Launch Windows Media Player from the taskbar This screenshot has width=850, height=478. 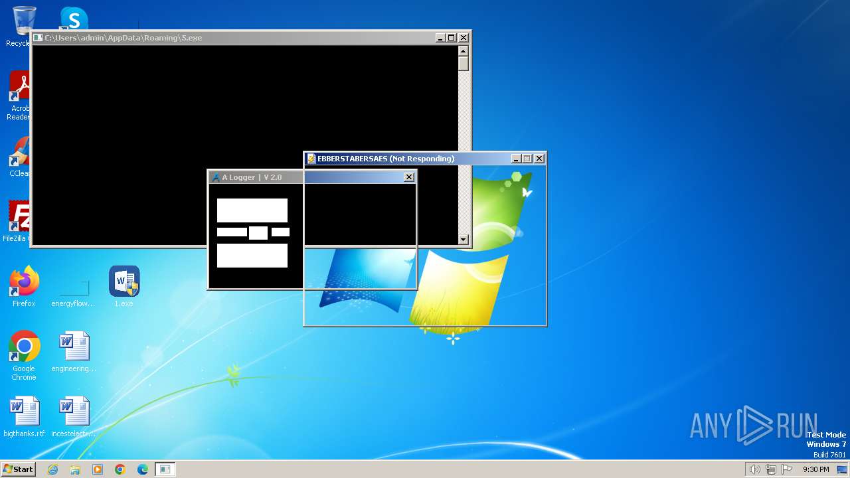pyautogui.click(x=98, y=469)
